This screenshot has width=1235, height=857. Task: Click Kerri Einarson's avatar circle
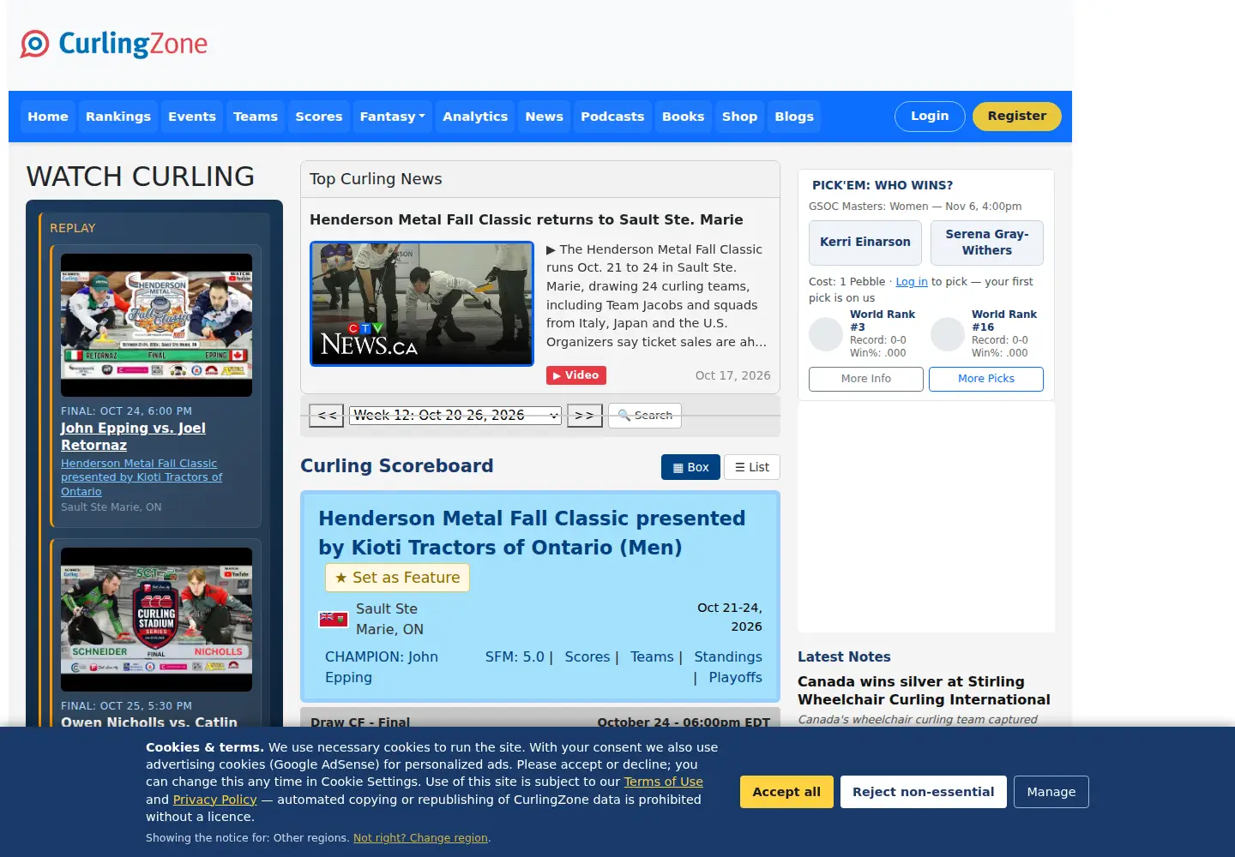(826, 334)
